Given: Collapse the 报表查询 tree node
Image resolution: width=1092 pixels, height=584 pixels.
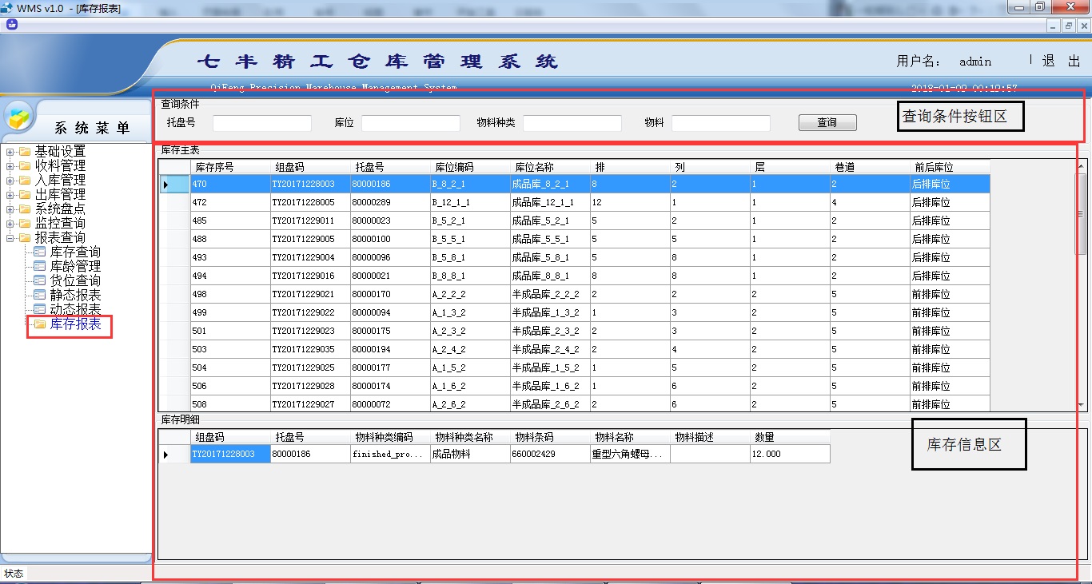Looking at the screenshot, I should coord(10,238).
